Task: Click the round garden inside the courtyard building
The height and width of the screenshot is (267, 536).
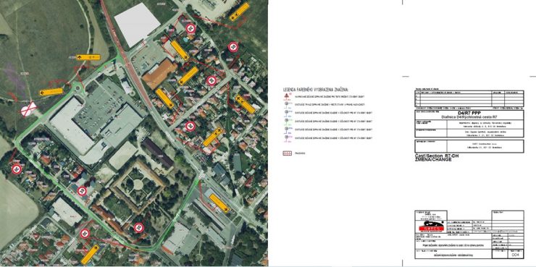Action: [138, 185]
